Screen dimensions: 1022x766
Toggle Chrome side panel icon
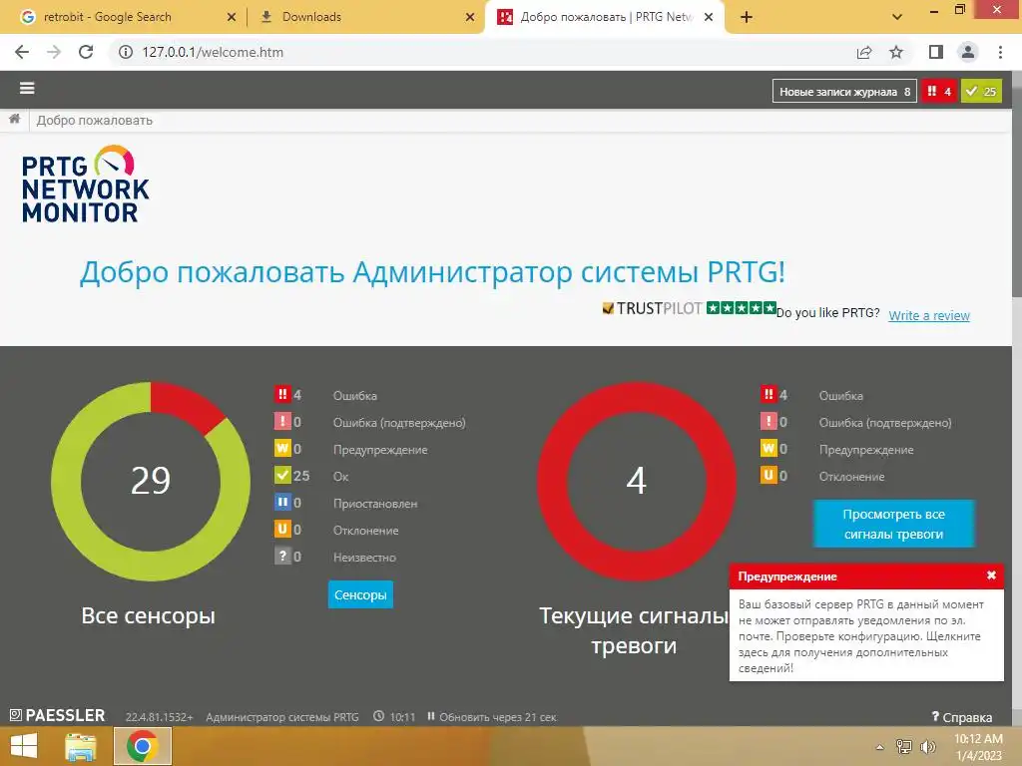(936, 52)
